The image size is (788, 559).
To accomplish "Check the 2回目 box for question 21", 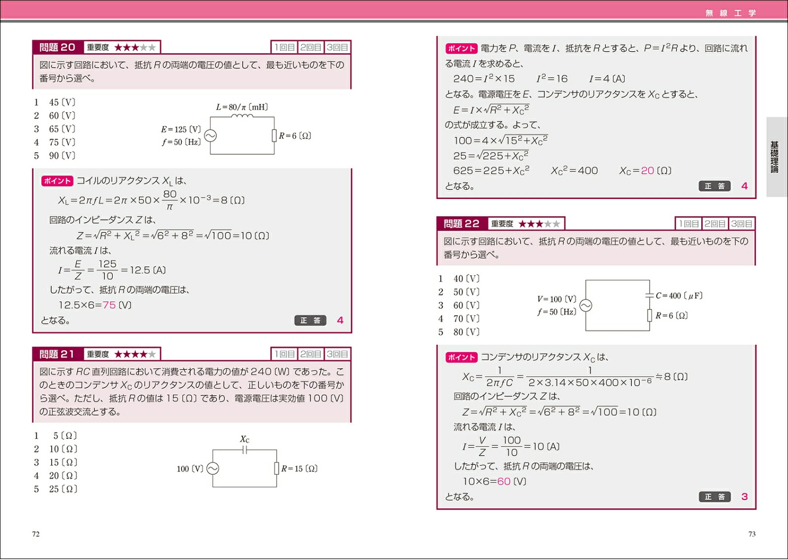I will click(x=311, y=354).
